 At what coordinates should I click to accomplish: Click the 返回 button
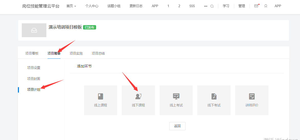pos(177,126)
